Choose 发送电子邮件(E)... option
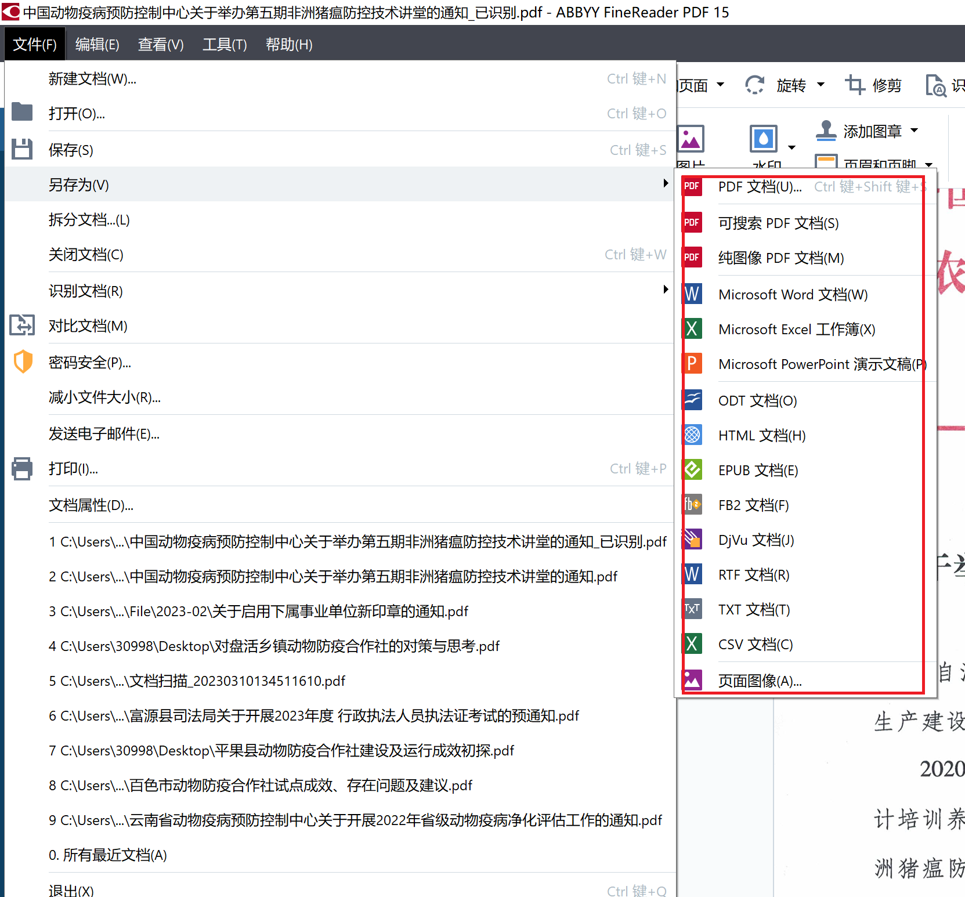The image size is (965, 897). pyautogui.click(x=340, y=433)
